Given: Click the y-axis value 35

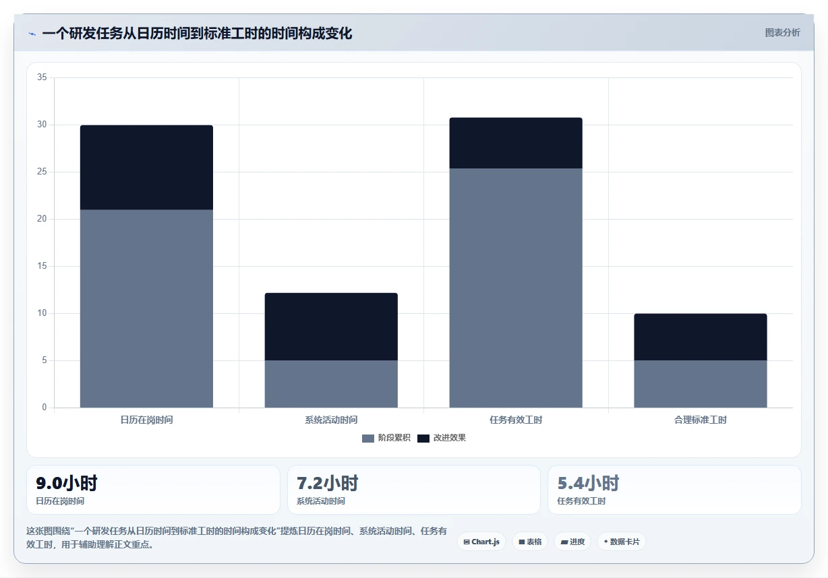Looking at the screenshot, I should [x=42, y=77].
